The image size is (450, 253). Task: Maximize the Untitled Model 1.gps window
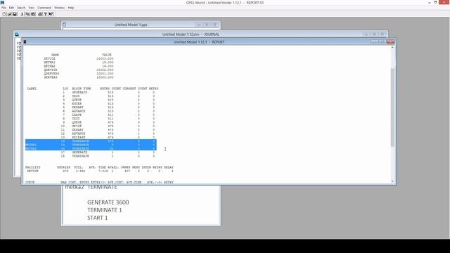(x=207, y=25)
